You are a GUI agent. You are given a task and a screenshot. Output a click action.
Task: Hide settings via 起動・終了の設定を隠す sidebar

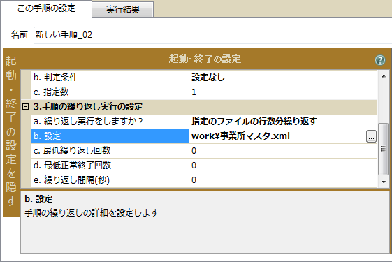[11, 131]
